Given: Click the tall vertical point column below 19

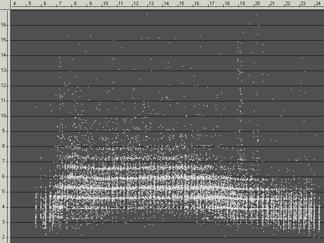Looking at the screenshot, I should click(x=240, y=100).
